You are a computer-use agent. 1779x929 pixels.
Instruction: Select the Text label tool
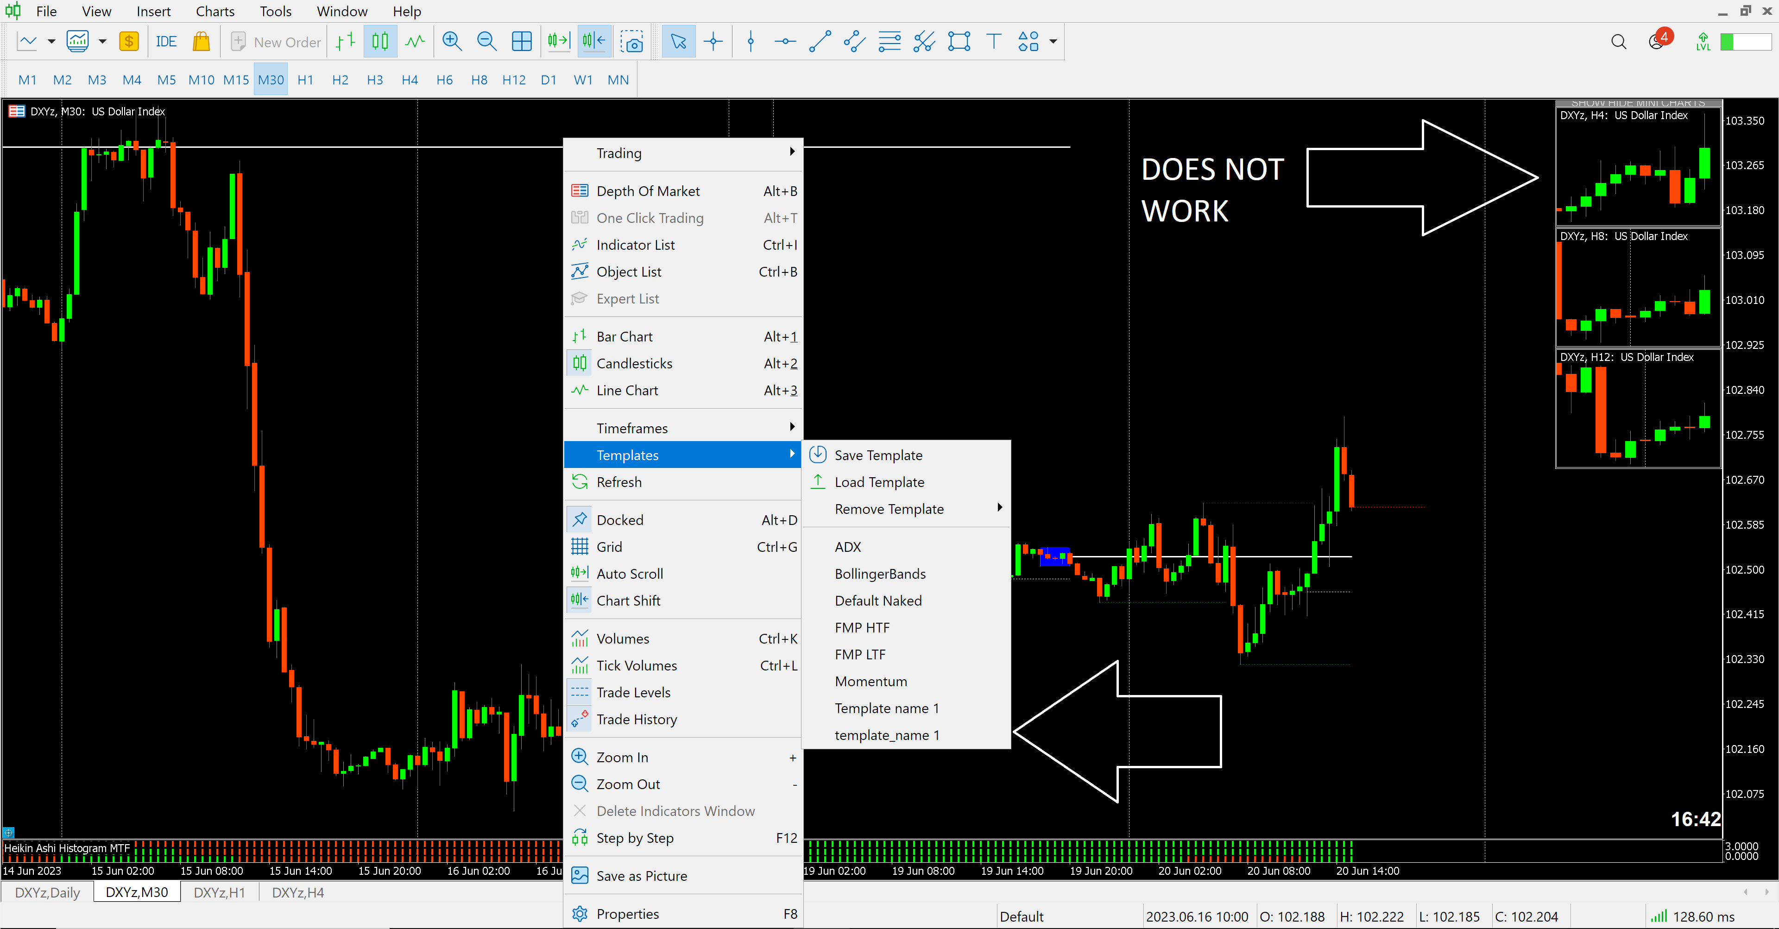(x=993, y=41)
